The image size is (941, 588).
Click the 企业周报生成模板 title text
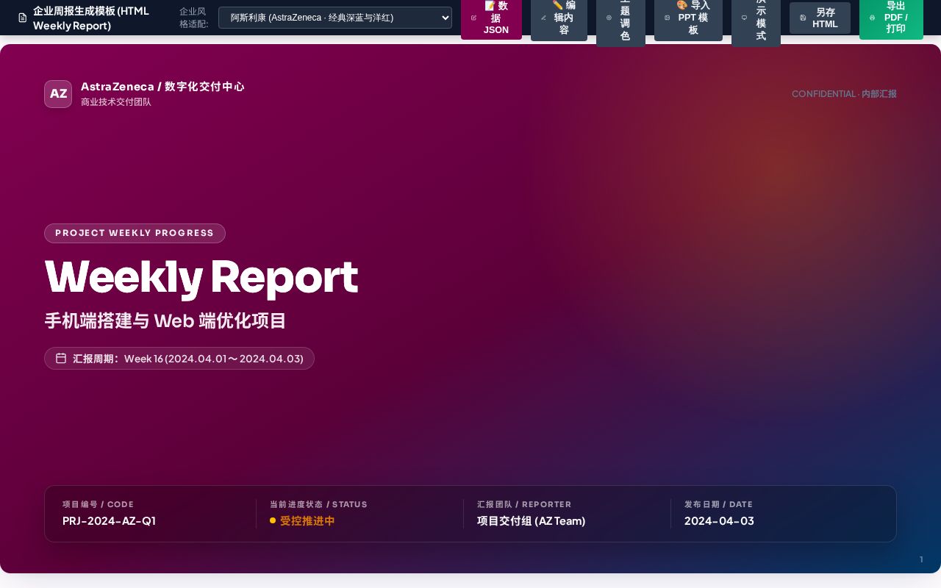coord(91,18)
